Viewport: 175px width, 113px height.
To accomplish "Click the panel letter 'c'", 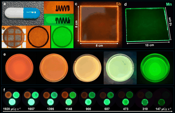I will [x=76, y=4].
